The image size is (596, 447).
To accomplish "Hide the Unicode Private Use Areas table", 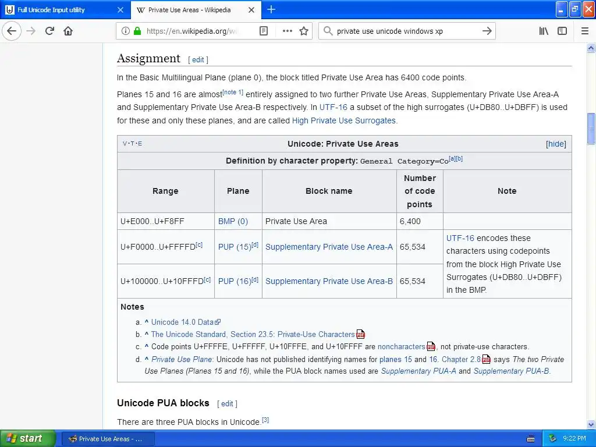I will [556, 144].
